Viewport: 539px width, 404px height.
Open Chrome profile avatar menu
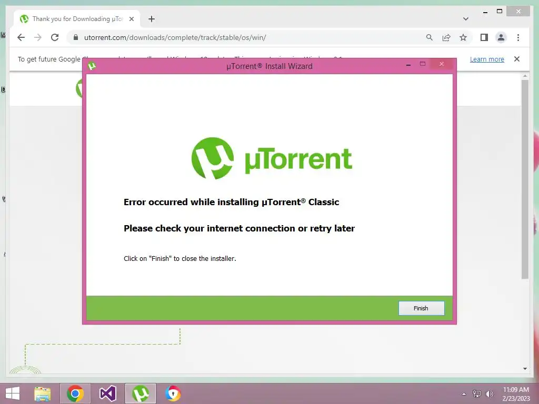pos(501,37)
